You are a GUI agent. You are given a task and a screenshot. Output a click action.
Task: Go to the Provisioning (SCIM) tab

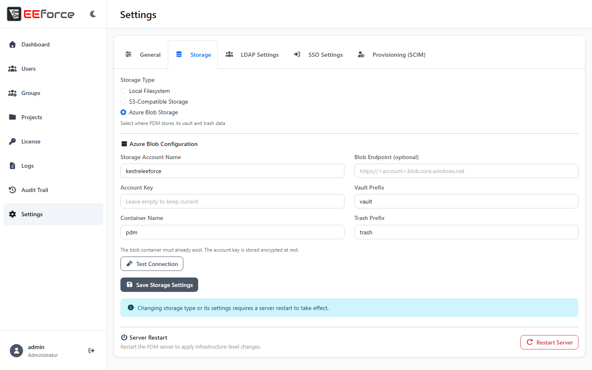coord(391,55)
